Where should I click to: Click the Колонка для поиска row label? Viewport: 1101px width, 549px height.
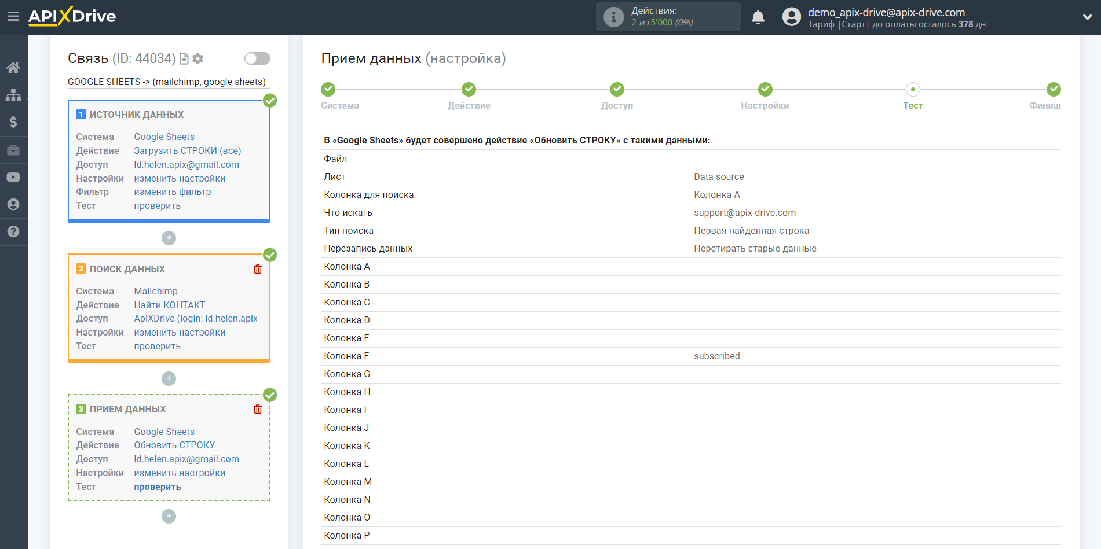click(x=369, y=194)
